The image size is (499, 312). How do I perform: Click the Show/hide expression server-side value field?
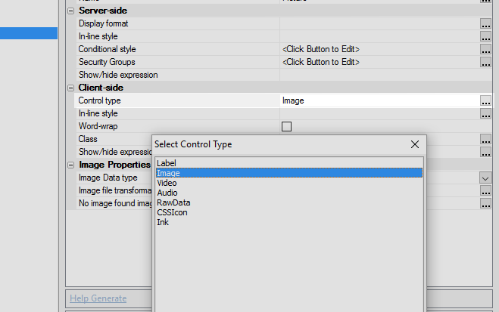coord(385,75)
